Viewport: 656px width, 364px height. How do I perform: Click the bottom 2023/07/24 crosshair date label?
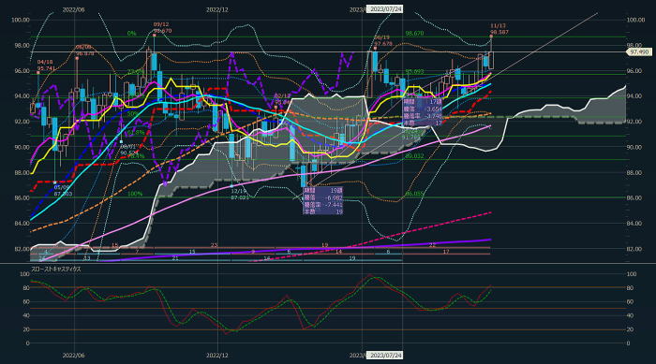coord(385,356)
